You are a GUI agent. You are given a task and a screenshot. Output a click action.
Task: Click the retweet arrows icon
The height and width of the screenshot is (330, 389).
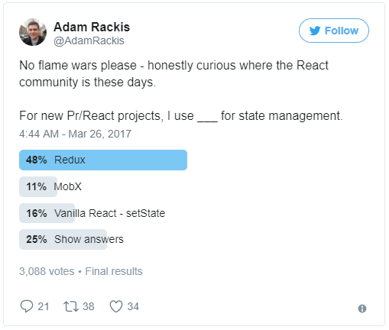pos(71,306)
